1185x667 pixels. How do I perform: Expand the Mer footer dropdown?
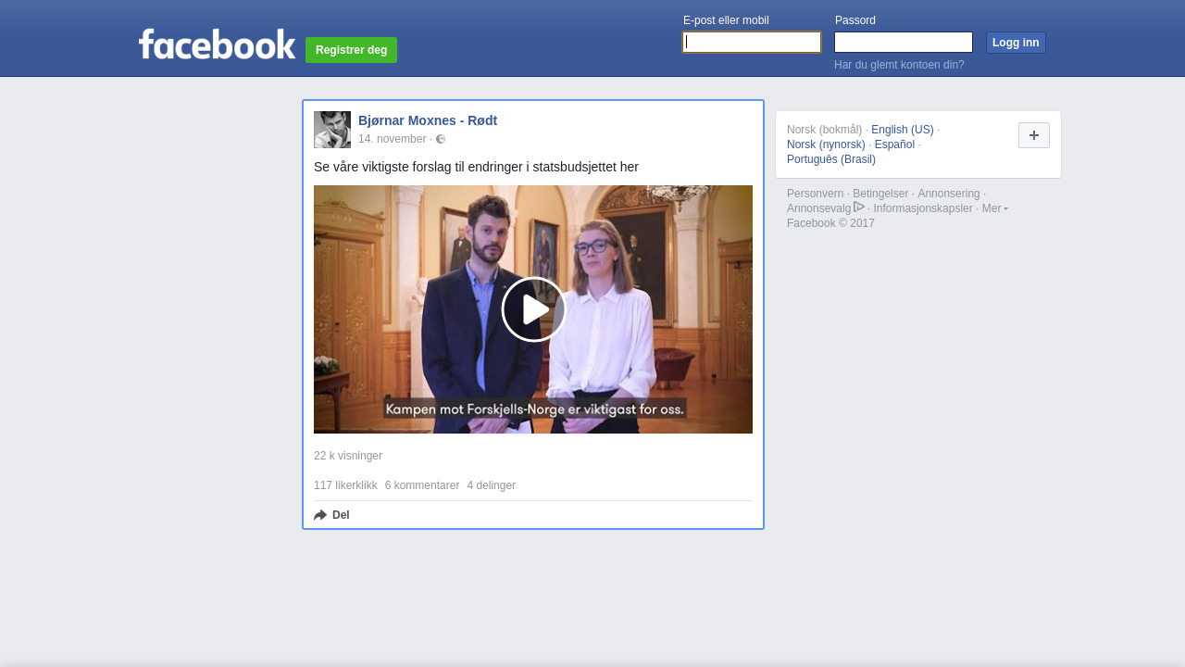point(995,208)
